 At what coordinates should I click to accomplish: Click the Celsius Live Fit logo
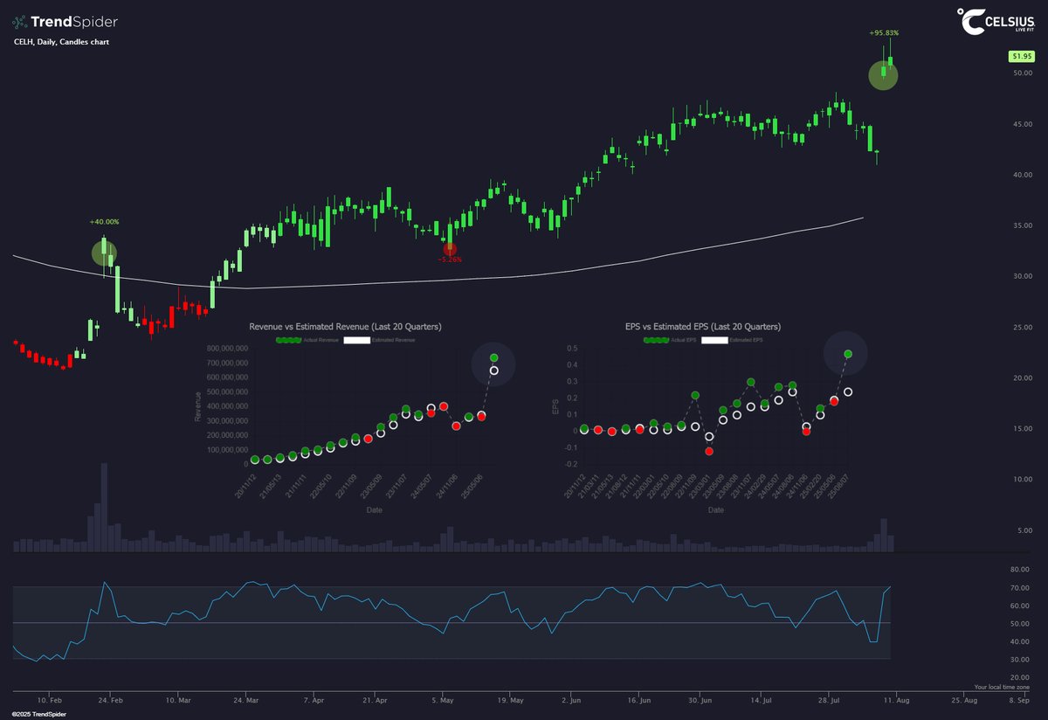[x=995, y=22]
